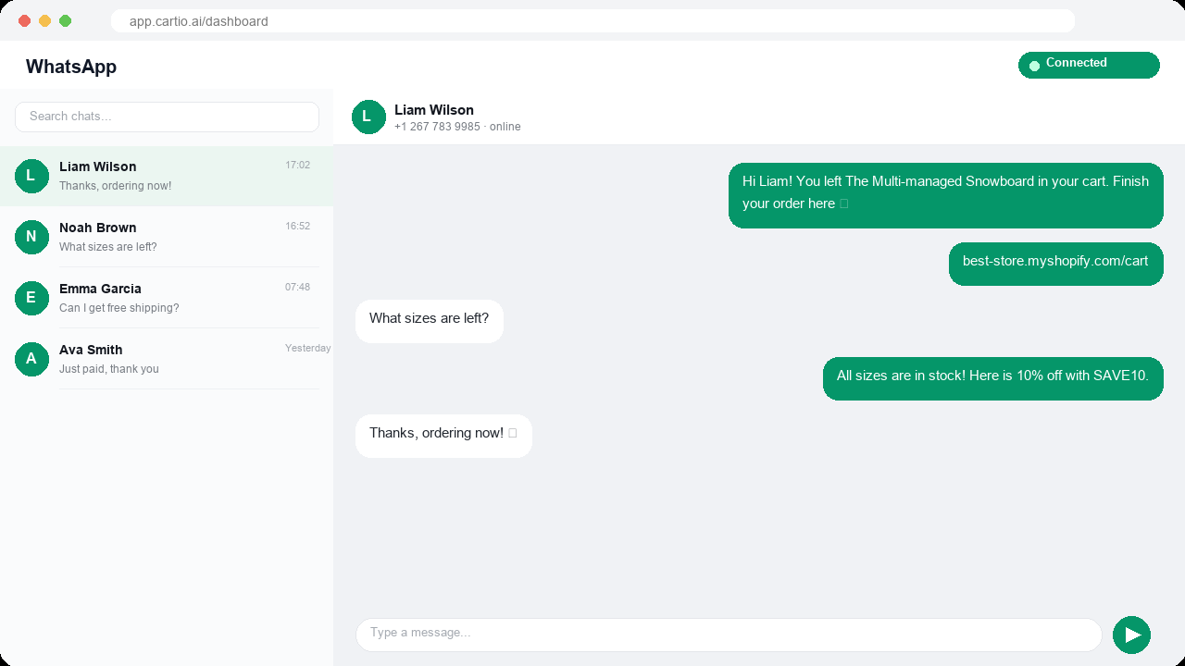Select Liam Wilson's avatar in the chat list
Screen dimensions: 1185x666
[x=31, y=176]
